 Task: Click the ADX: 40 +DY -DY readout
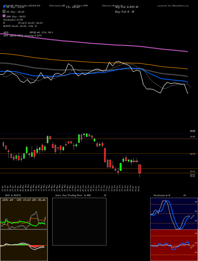(x=24, y=200)
